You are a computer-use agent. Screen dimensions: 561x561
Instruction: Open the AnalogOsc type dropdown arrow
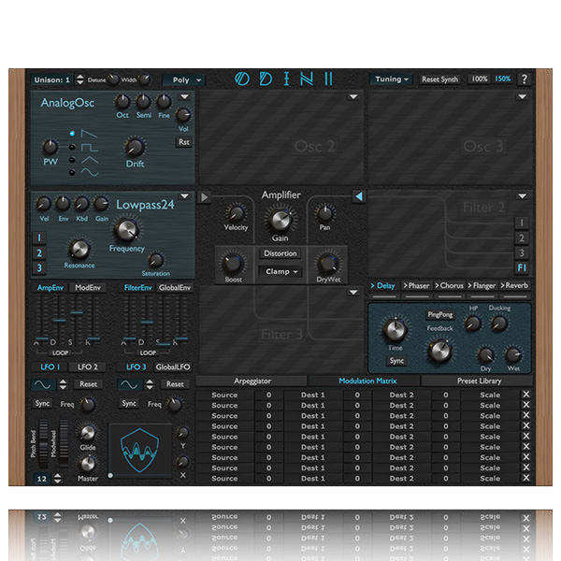[184, 96]
